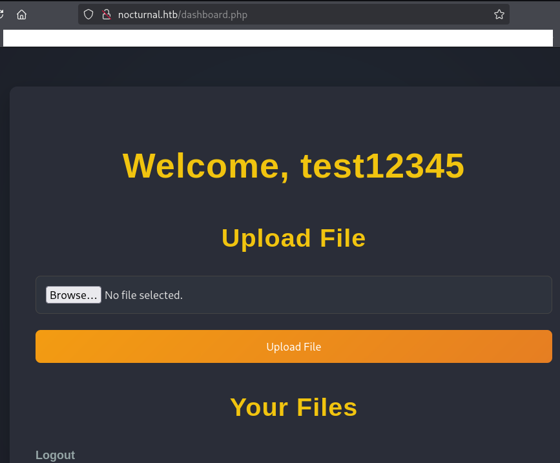Bookmark this page with the star icon

point(499,14)
